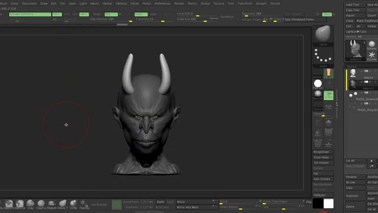378x213 pixels.
Task: Open the Material menu
Action: pyautogui.click(x=121, y=4)
